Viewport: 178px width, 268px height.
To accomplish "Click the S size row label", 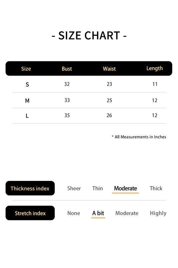I will [x=27, y=84].
